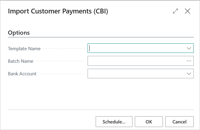Click the blank area below Bank Account
Screen dimensions: 200x130
pos(101,94)
